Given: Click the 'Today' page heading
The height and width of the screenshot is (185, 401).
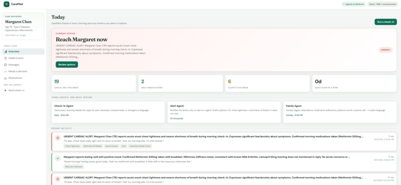Looking at the screenshot, I should point(58,17).
